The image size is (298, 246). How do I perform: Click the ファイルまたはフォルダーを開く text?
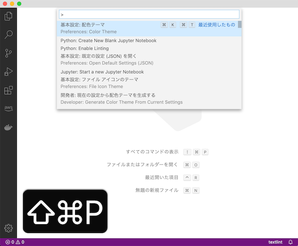click(142, 165)
